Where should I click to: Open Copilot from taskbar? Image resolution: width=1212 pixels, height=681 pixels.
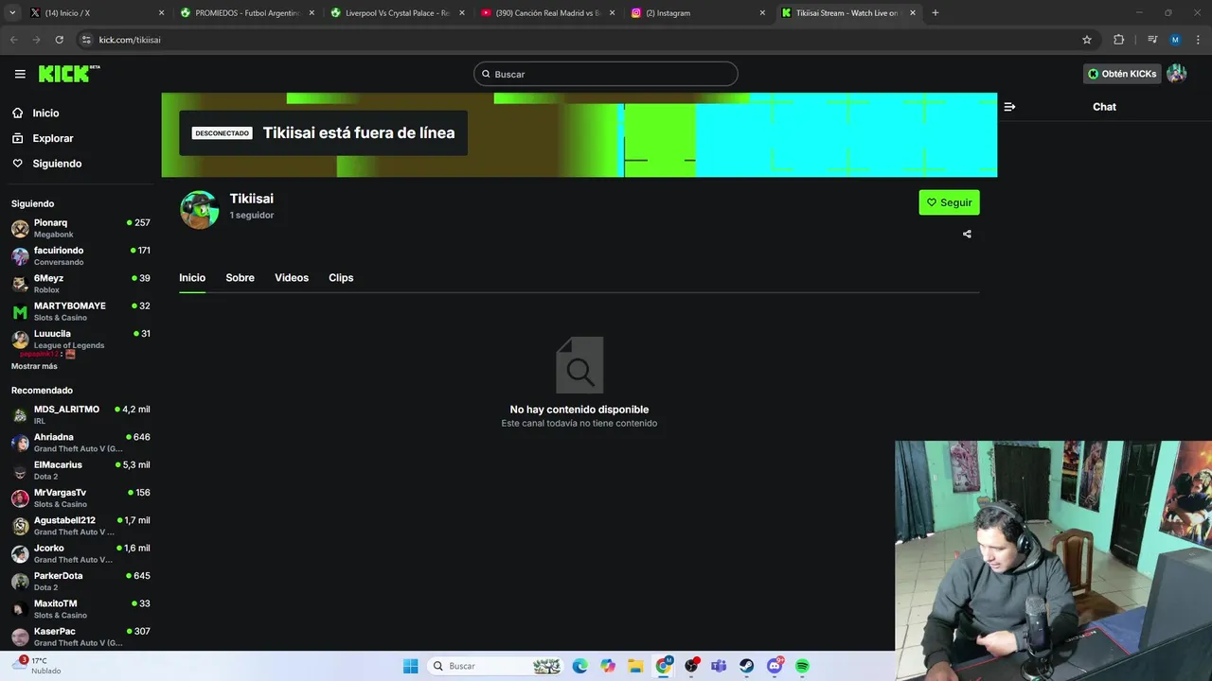pyautogui.click(x=608, y=666)
